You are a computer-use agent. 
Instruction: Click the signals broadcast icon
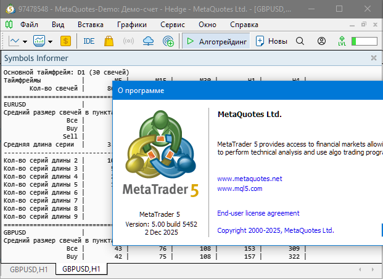128,41
